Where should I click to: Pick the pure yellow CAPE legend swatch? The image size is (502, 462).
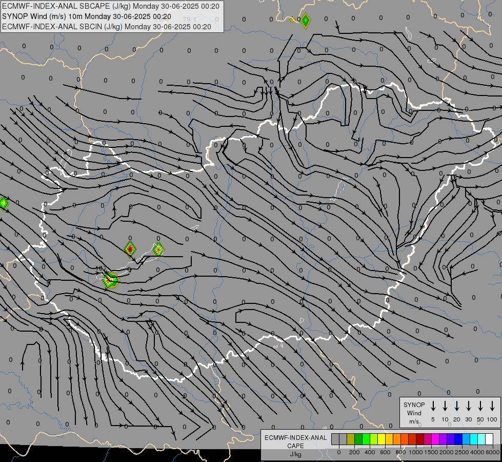(381, 439)
